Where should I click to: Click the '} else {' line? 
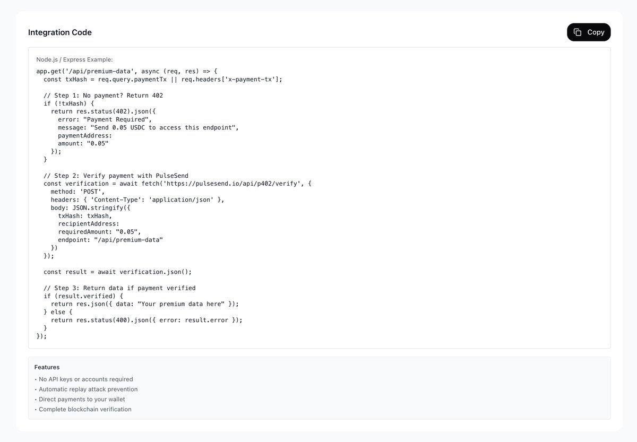[58, 312]
